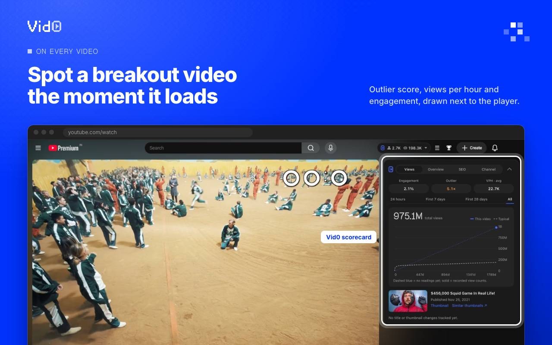Click the Published Nov 25, 2021 text
The image size is (552, 345).
click(450, 299)
